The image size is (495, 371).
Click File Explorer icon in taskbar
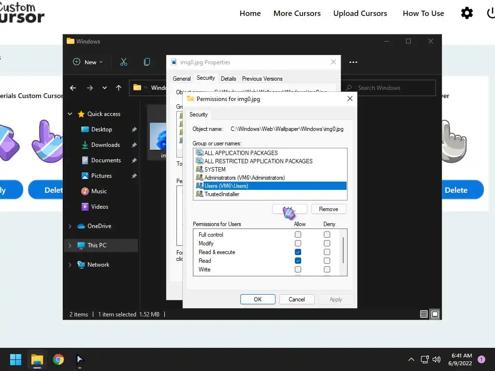tap(37, 359)
